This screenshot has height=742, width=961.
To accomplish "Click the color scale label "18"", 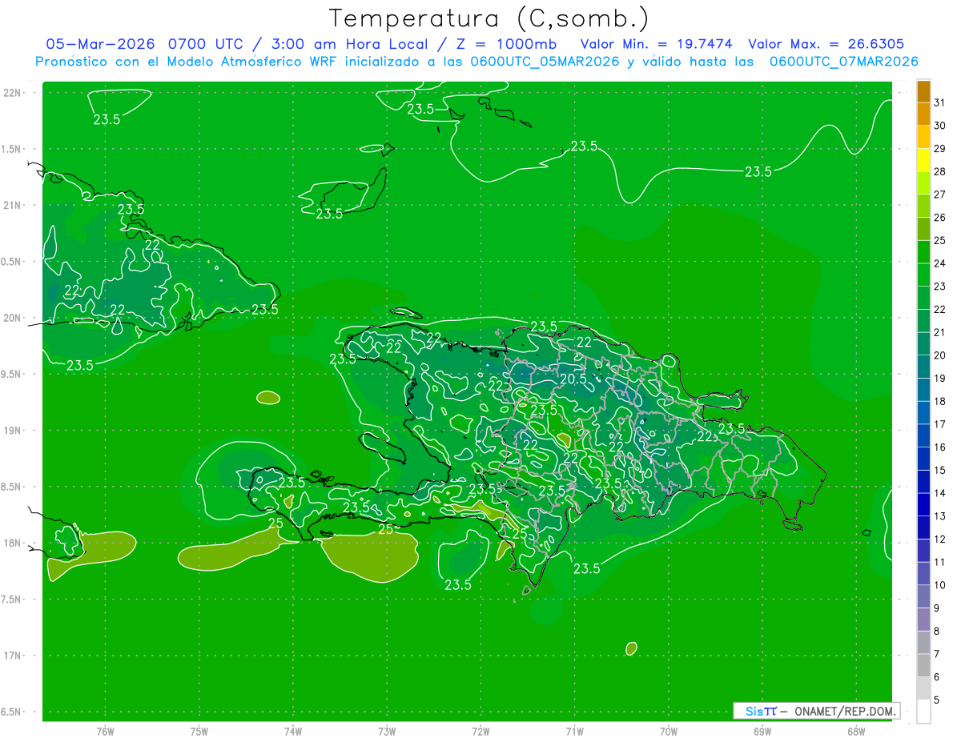I will [x=940, y=401].
